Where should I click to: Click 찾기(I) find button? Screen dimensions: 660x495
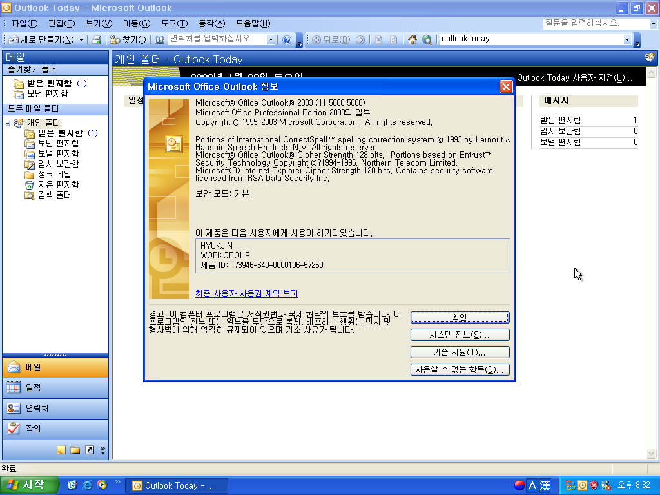click(x=128, y=40)
